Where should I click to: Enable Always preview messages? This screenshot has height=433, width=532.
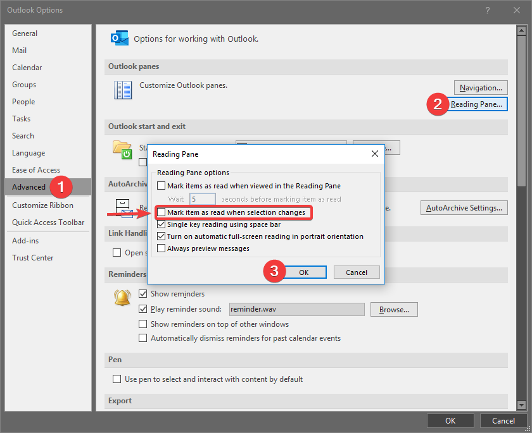coord(161,248)
